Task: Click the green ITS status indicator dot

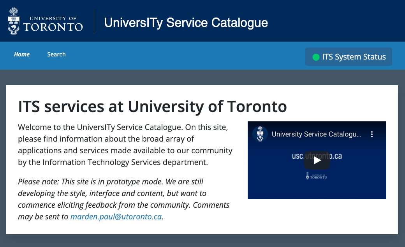Action: click(x=316, y=57)
